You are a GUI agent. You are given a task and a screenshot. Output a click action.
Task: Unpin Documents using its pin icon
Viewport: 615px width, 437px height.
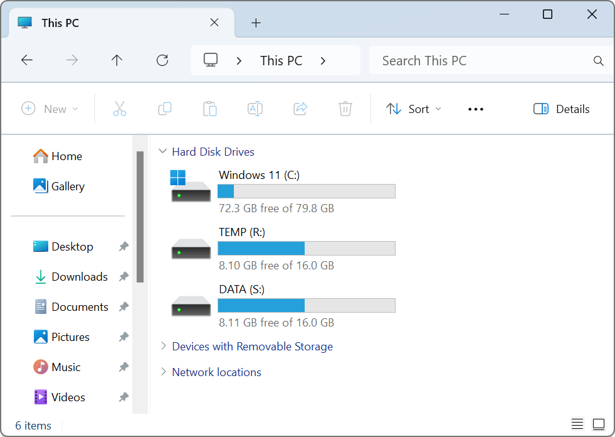click(x=124, y=306)
